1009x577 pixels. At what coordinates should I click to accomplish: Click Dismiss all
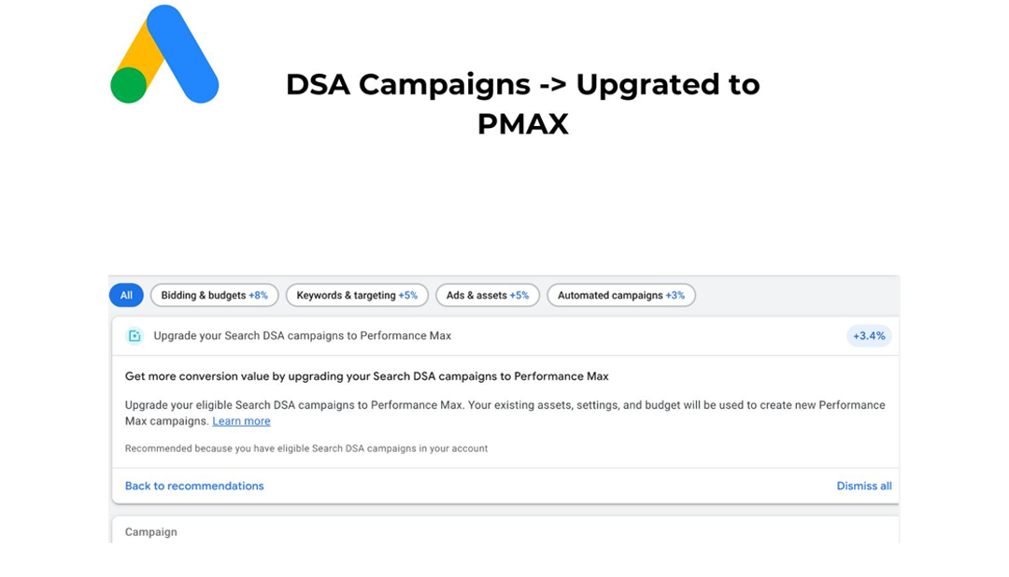click(x=863, y=486)
